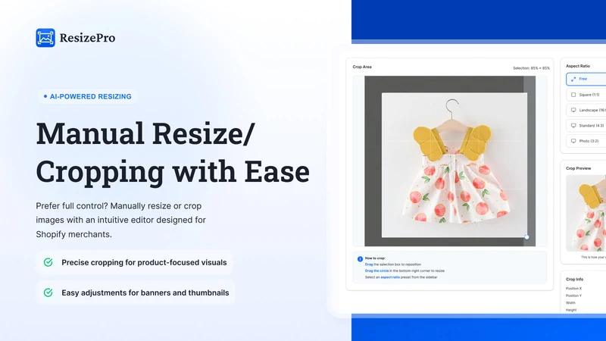The width and height of the screenshot is (606, 341).
Task: Click the Position X label
Action: click(x=573, y=289)
